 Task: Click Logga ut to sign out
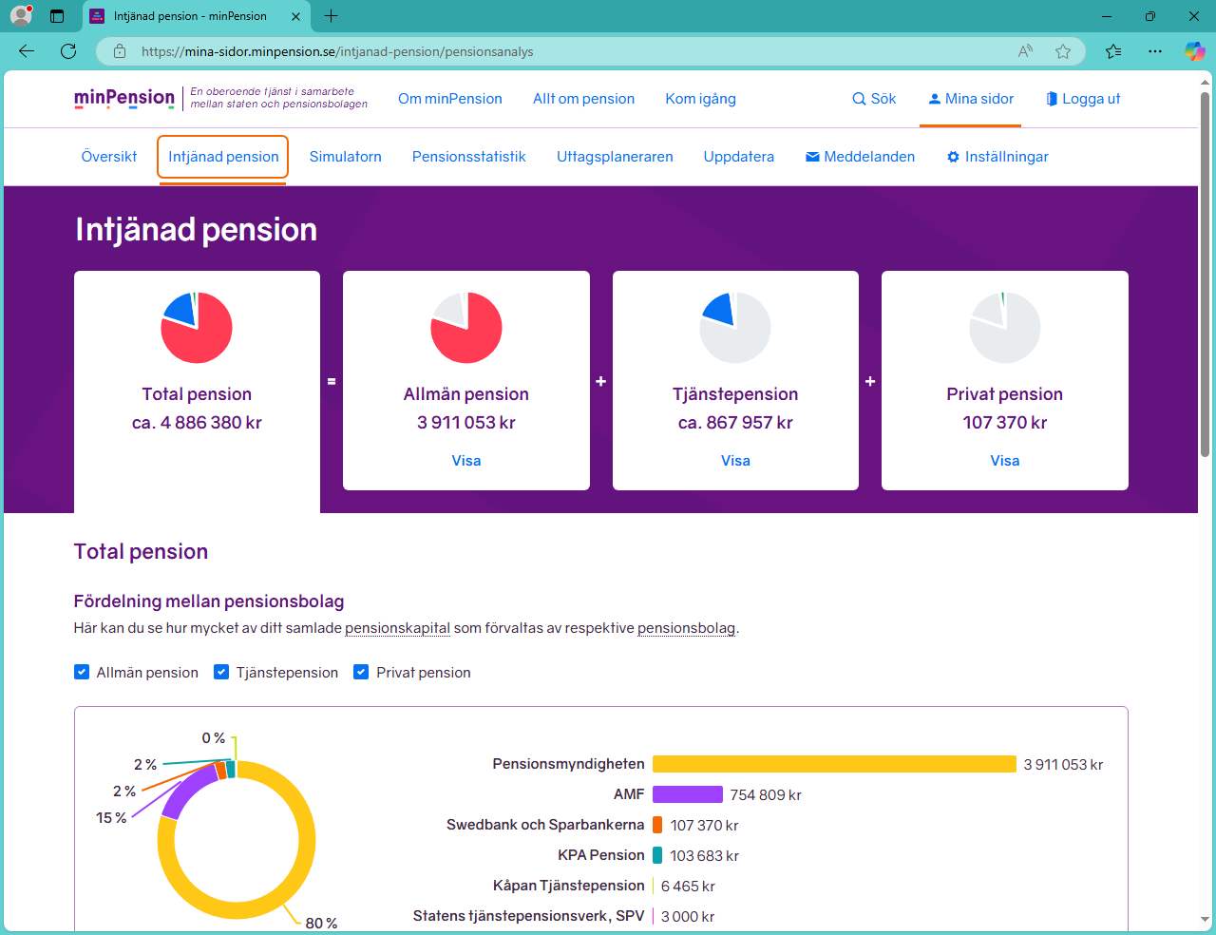[x=1083, y=98]
